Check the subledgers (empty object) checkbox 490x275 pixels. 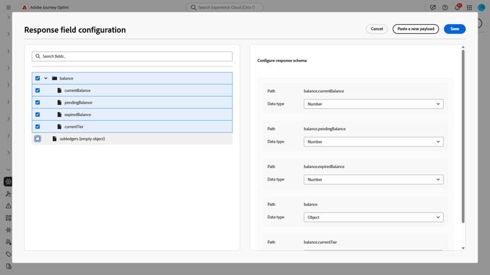point(38,139)
